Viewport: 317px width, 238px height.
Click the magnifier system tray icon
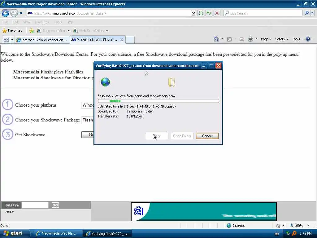[x=294, y=233]
